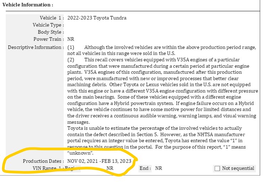Screen dimensions: 267x183
Task: Click the 'Vehicle 1 :' label
Action: [52, 18]
